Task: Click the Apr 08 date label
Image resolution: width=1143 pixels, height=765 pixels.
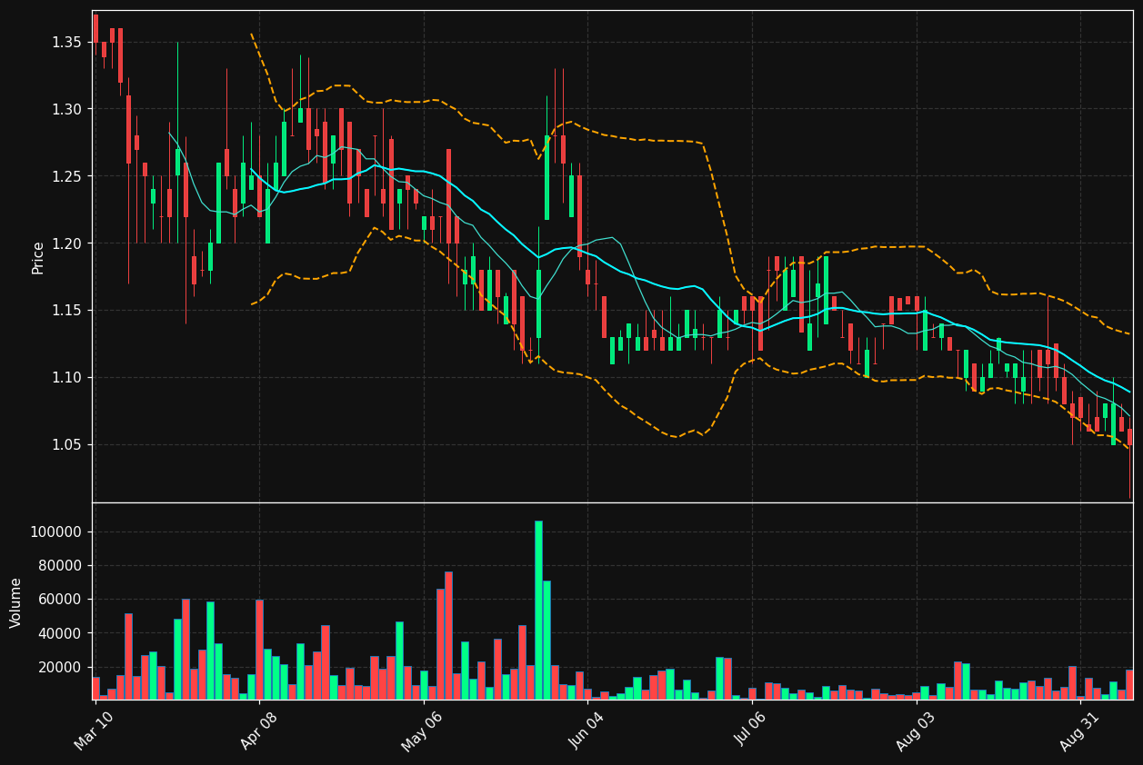Action: [257, 730]
